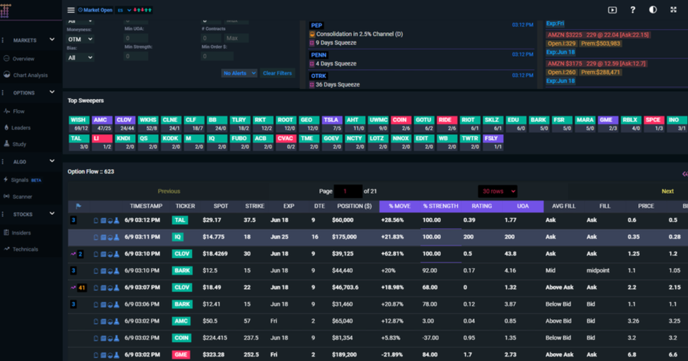
Task: Open the hamburger menu in top bar
Action: pos(71,10)
